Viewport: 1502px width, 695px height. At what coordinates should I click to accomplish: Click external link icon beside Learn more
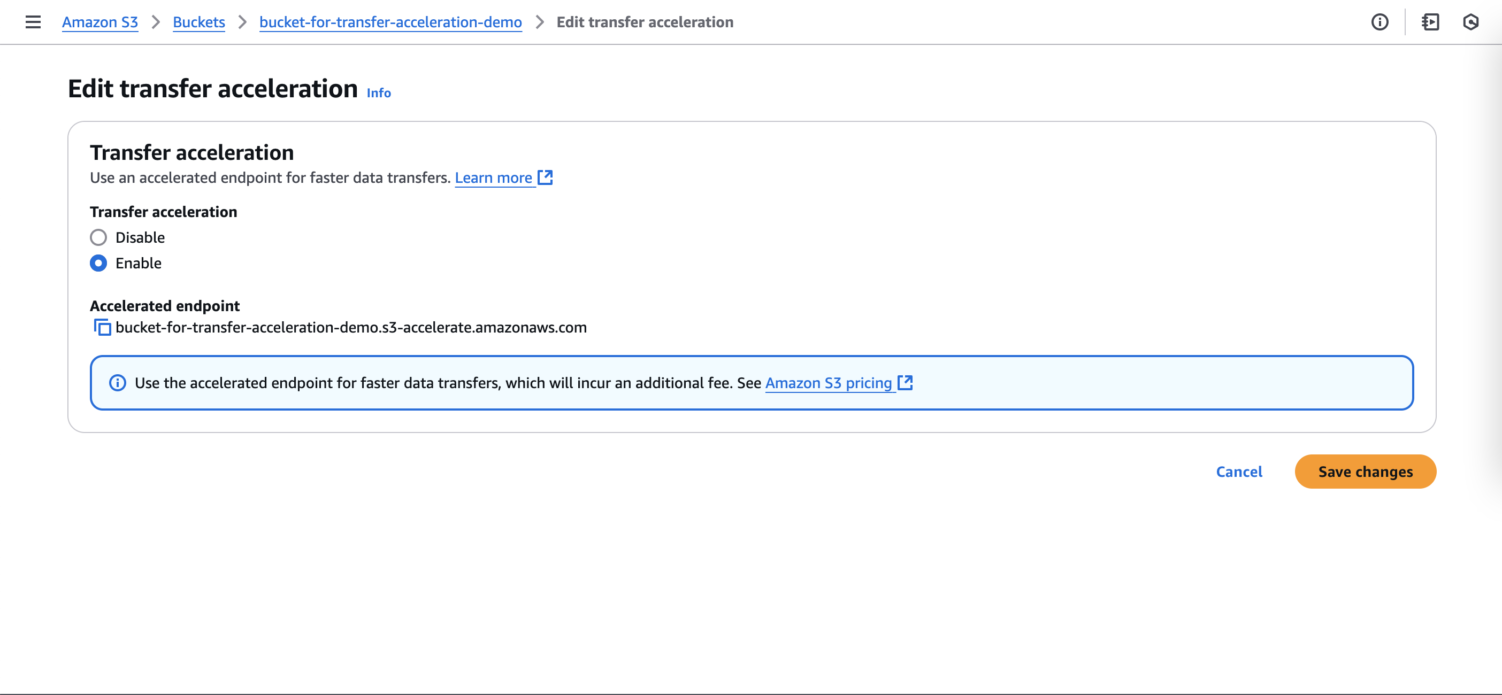click(x=545, y=177)
